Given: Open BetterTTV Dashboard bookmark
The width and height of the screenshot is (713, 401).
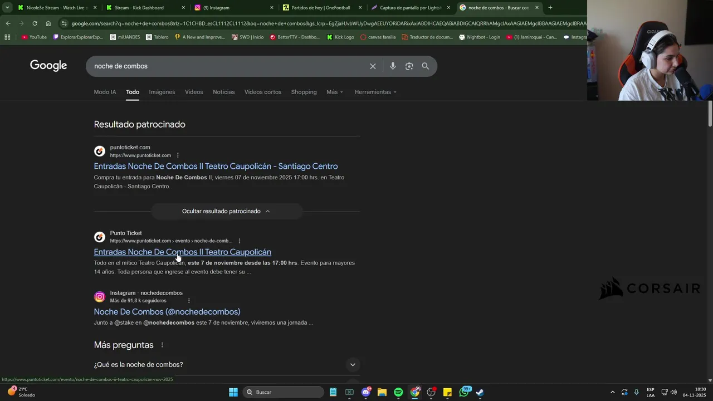Looking at the screenshot, I should coord(295,37).
